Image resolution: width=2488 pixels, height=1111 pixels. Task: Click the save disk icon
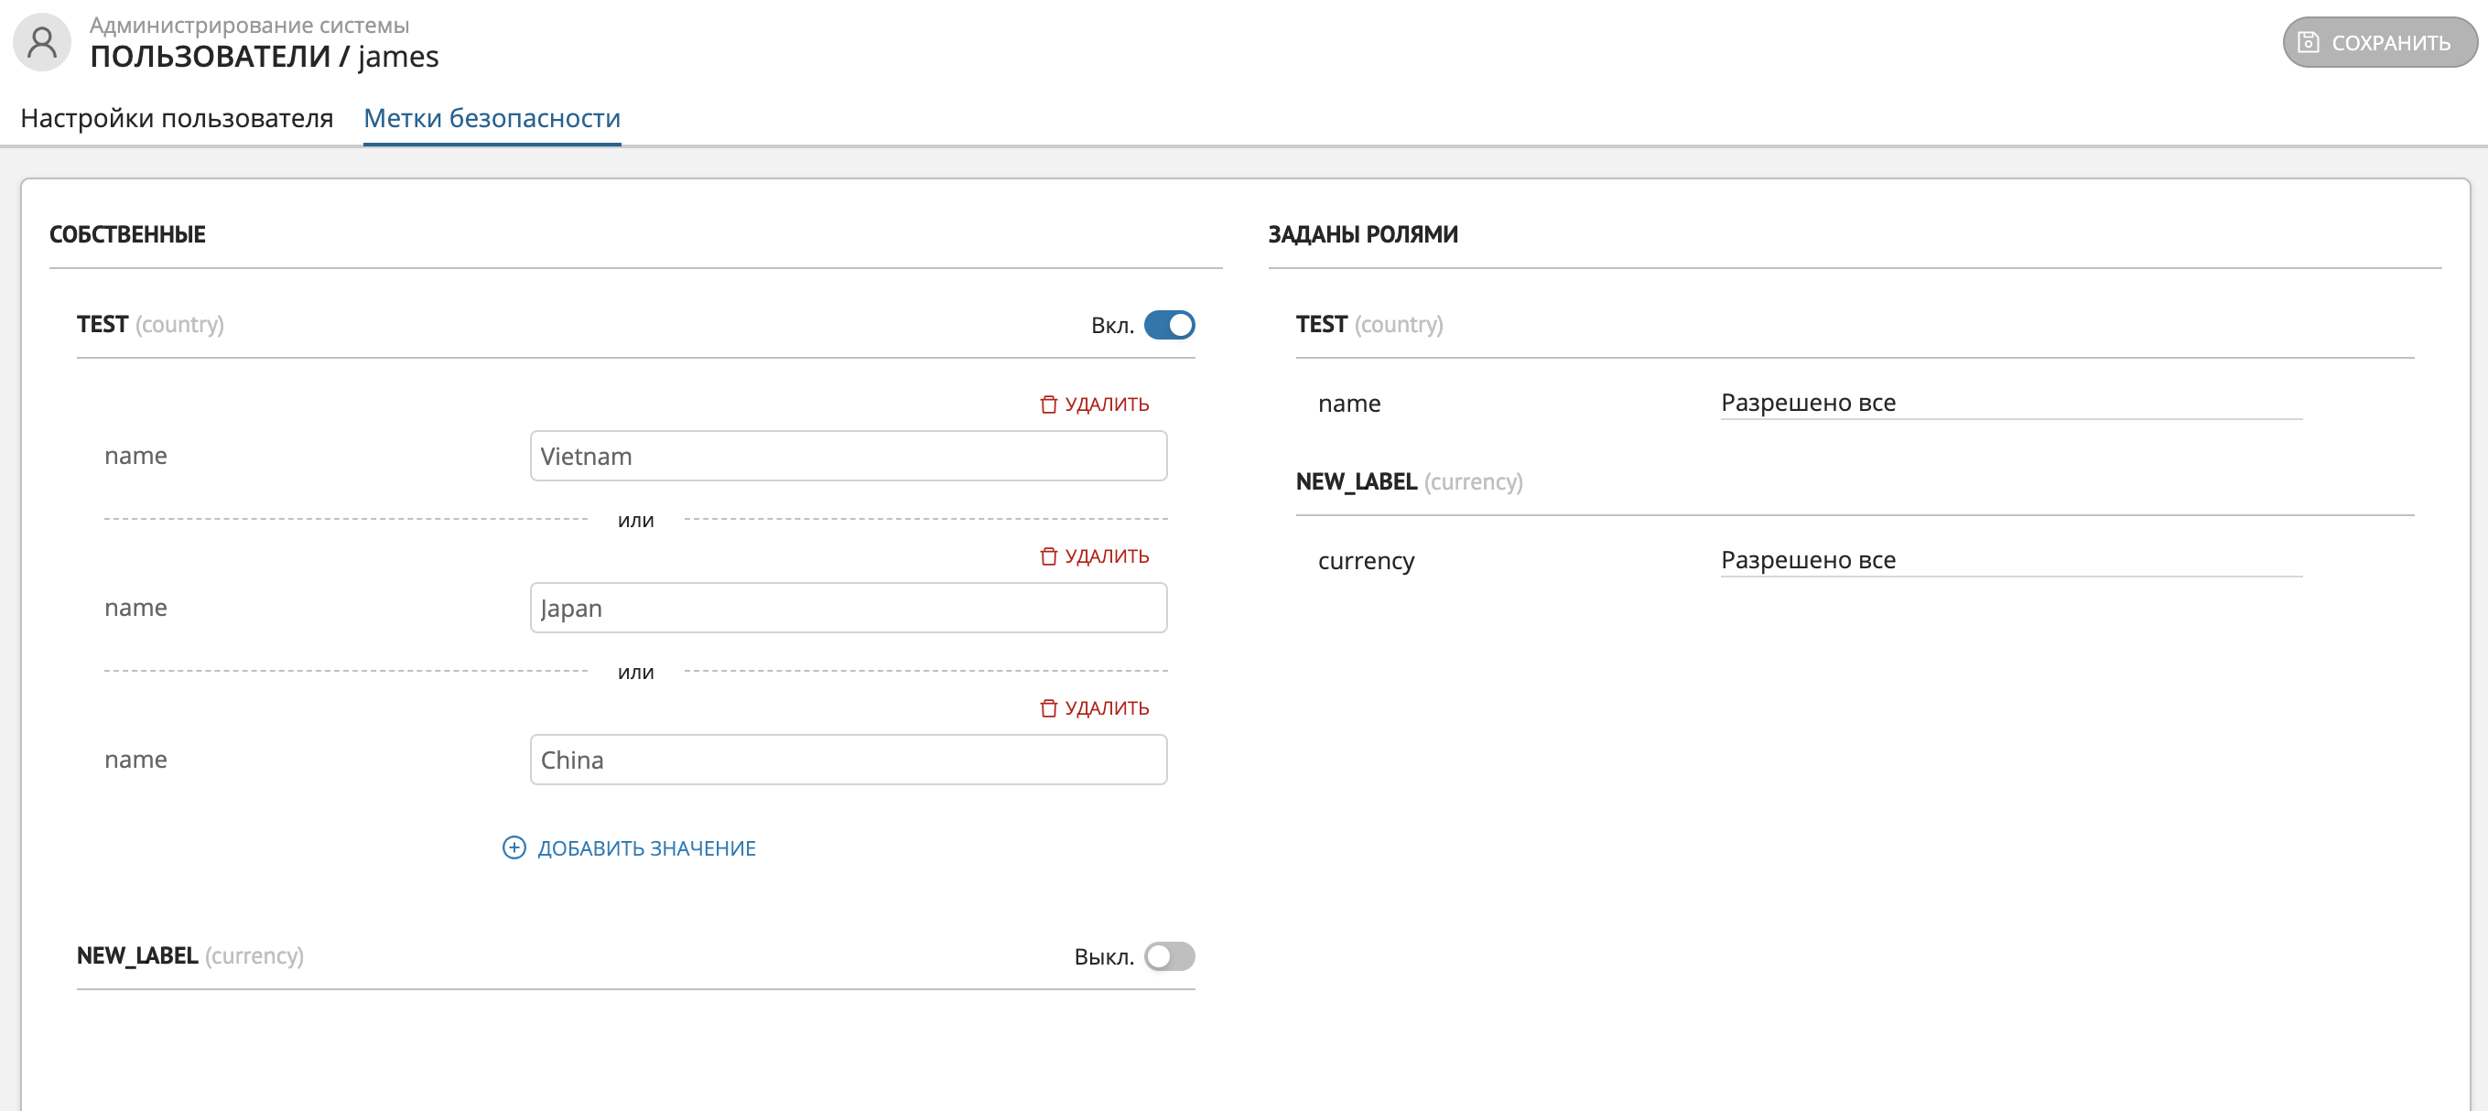click(2308, 41)
